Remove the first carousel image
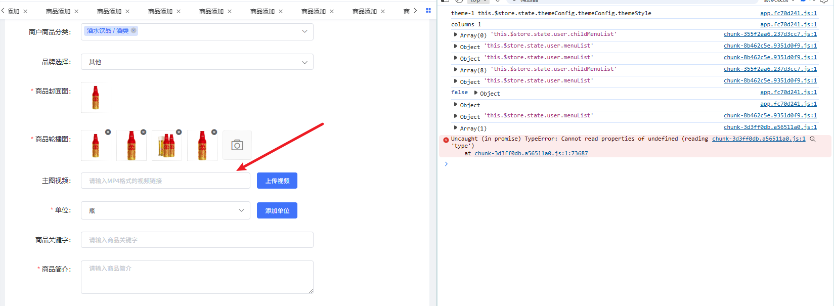Viewport: 834px width, 306px height. click(108, 132)
